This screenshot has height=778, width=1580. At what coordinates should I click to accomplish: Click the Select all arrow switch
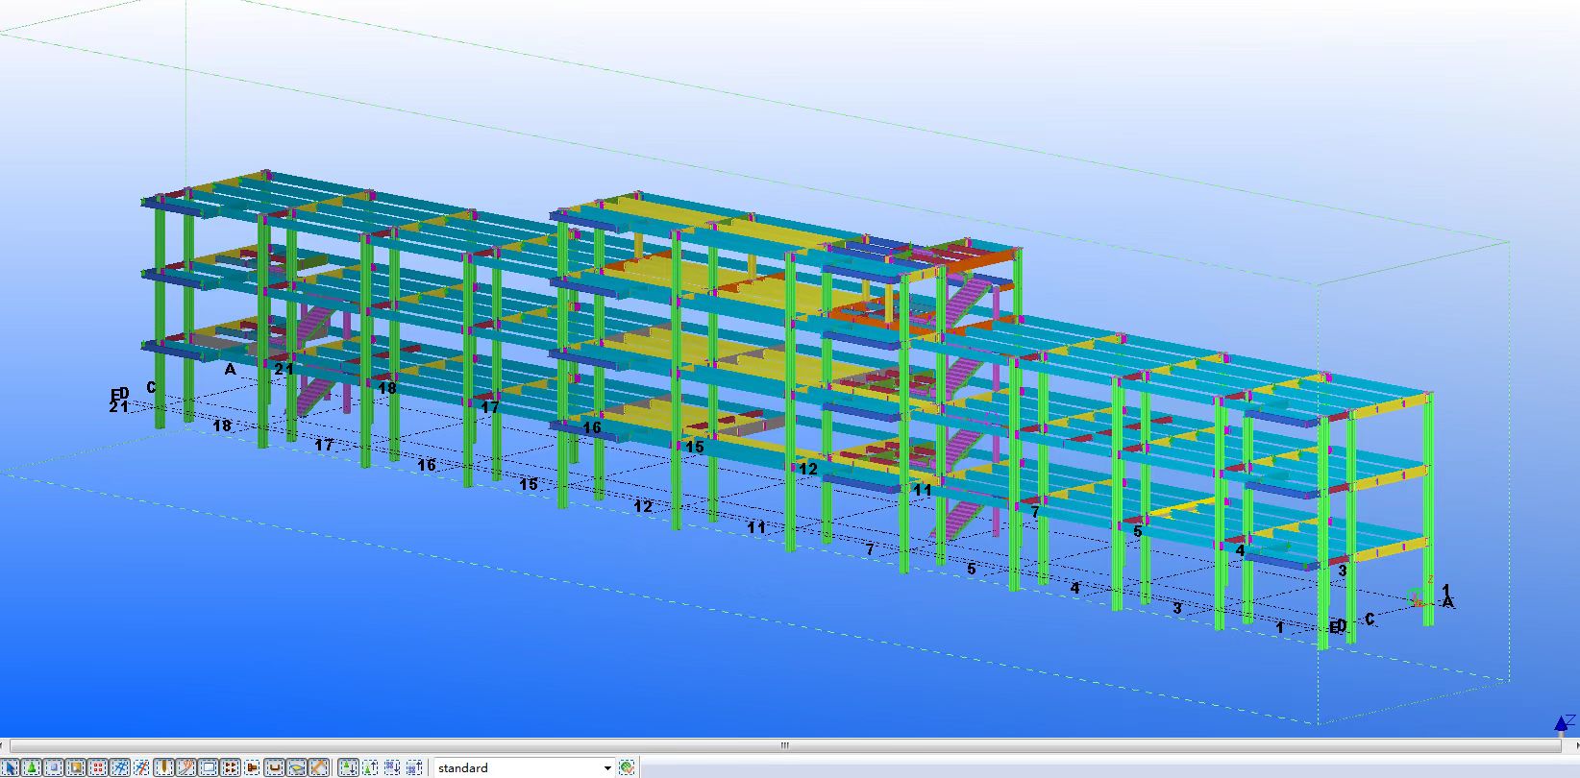pyautogui.click(x=11, y=767)
